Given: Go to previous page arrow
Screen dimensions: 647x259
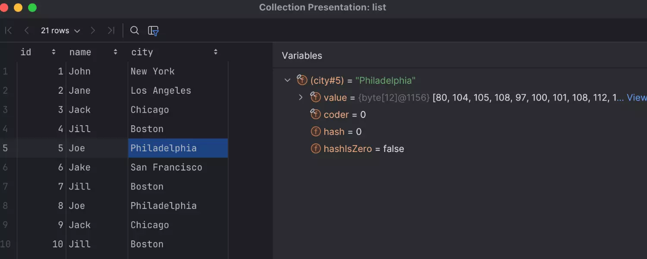Looking at the screenshot, I should pos(27,30).
